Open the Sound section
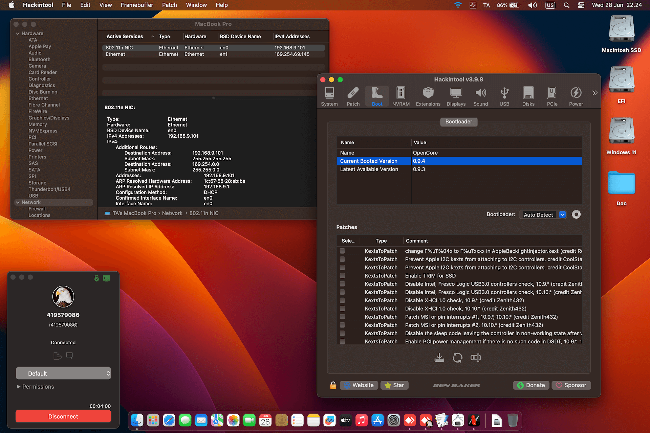 [x=480, y=96]
